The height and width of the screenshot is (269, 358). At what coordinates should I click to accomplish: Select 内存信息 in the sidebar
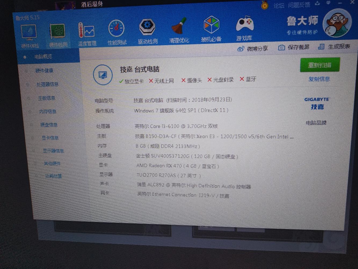click(48, 112)
